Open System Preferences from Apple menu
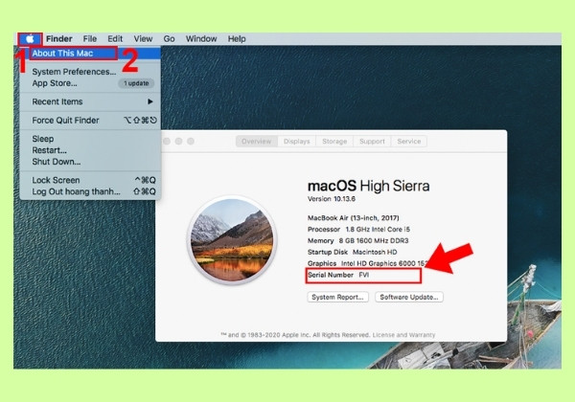Screen dimensions: 575x402 [91, 72]
